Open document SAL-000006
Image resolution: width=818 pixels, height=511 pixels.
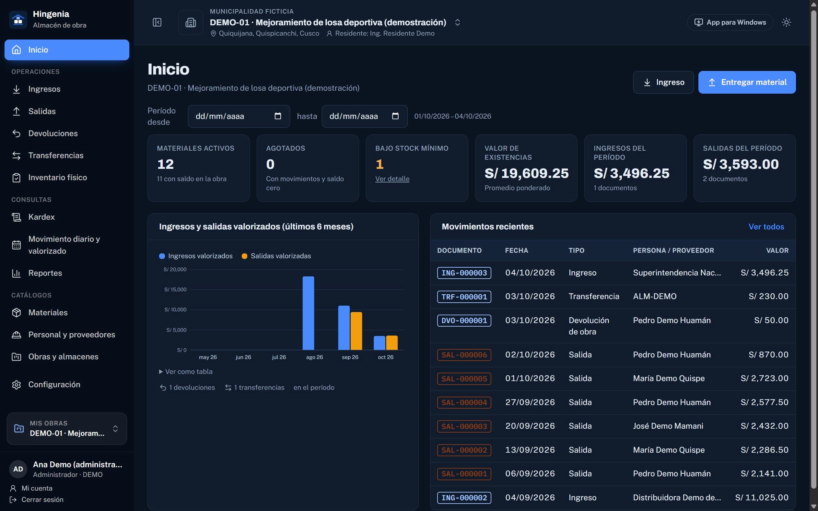[464, 355]
